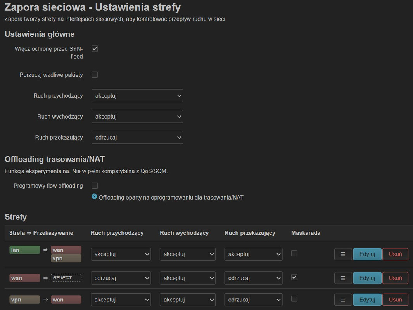Change the vpn zone Ruch przekazujący dropdown
This screenshot has height=310, width=413.
click(253, 300)
